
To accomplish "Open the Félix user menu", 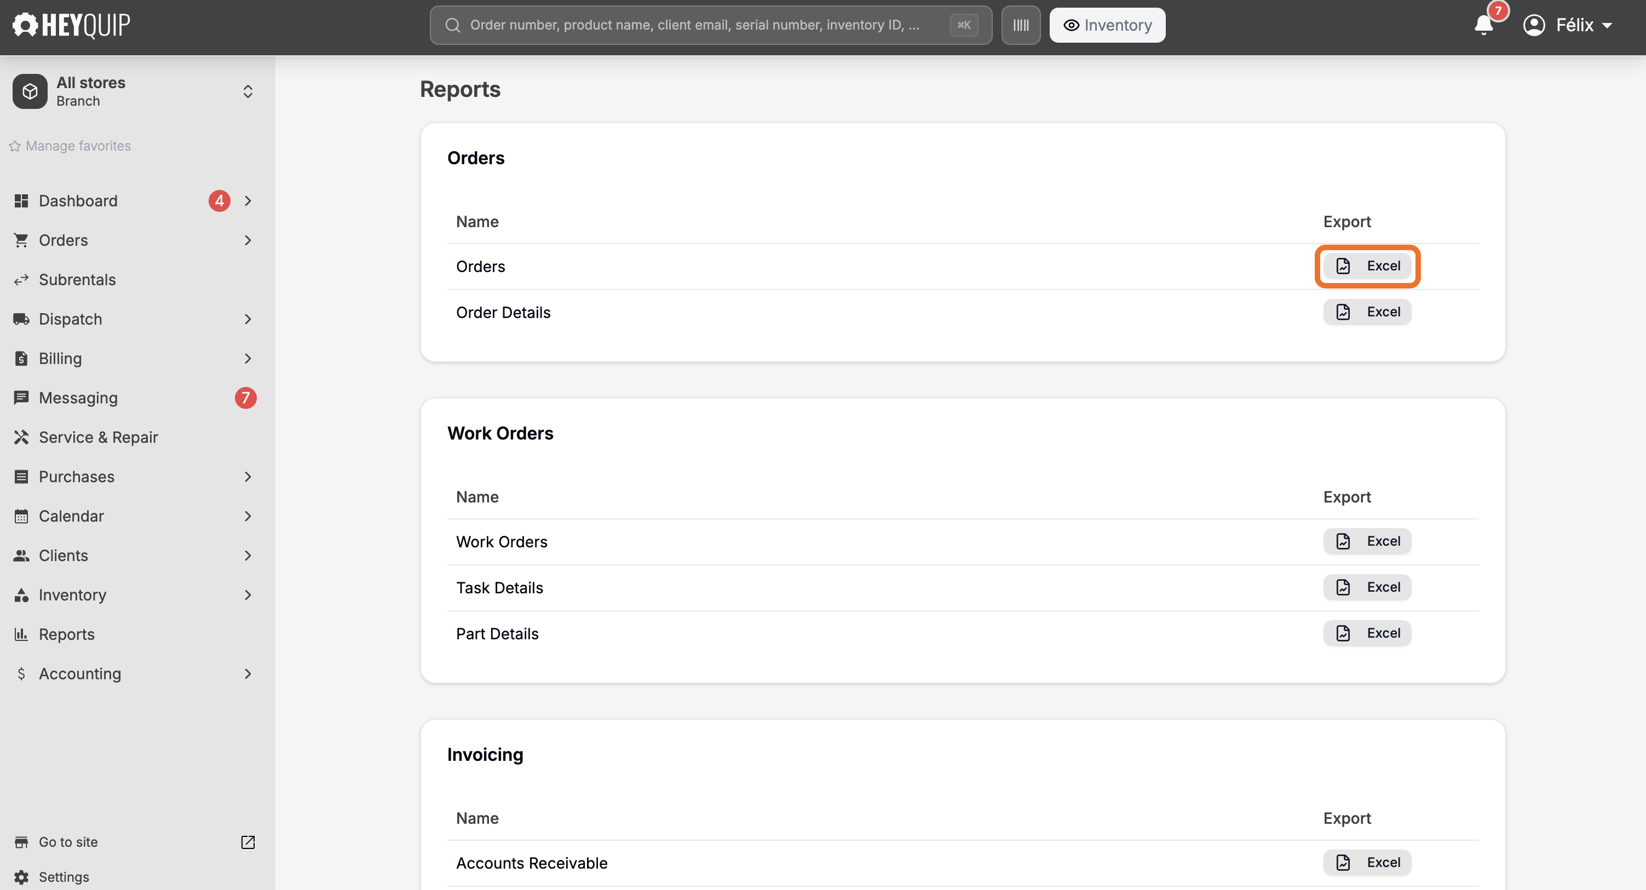I will (1568, 25).
